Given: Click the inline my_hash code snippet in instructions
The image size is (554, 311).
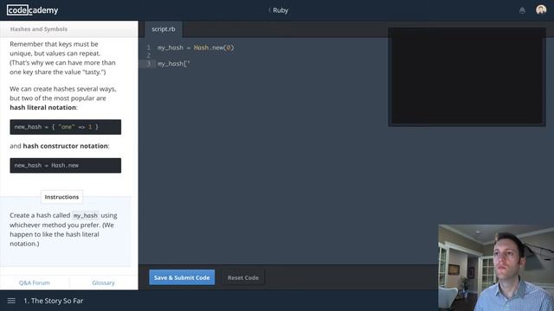Looking at the screenshot, I should (86, 215).
